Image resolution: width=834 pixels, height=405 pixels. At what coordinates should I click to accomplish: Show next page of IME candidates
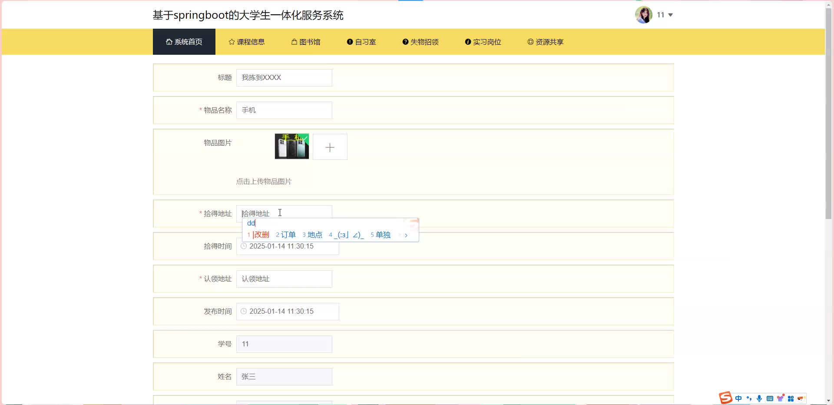point(406,236)
